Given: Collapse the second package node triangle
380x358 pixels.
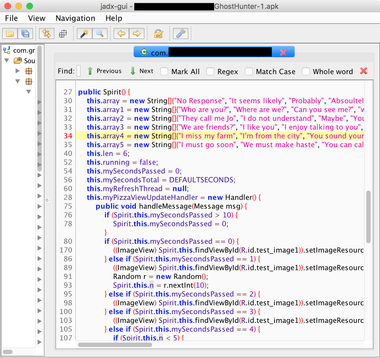Looking at the screenshot, I should click(x=18, y=81).
